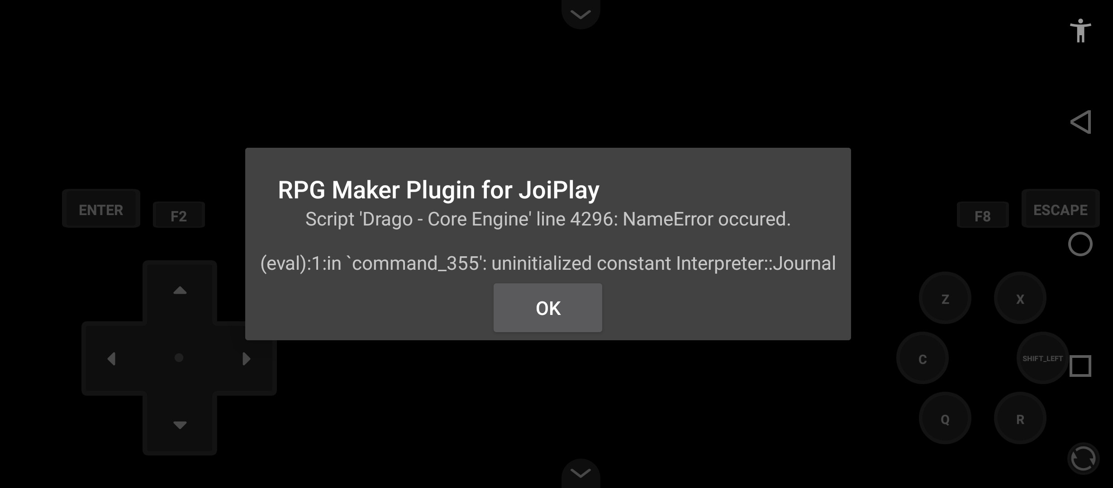Tap the D-pad left arrow
Image resolution: width=1113 pixels, height=488 pixels.
click(111, 359)
